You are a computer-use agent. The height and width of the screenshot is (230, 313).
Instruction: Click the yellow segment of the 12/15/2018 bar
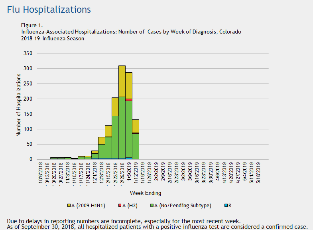coord(108,131)
